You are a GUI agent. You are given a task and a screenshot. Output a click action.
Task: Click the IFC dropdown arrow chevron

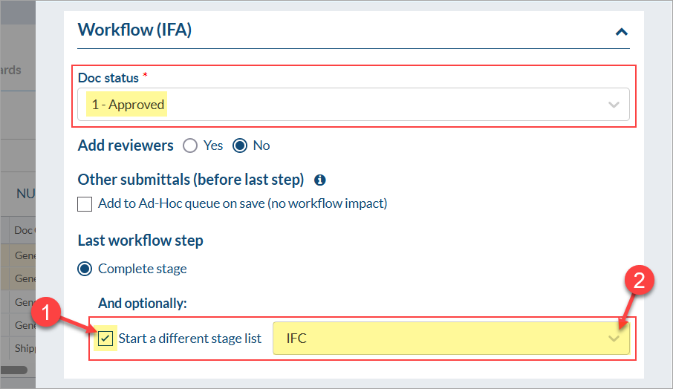pos(614,339)
